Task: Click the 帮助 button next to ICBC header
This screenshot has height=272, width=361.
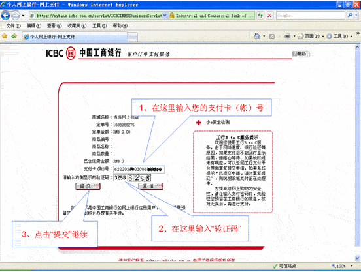Action: click(301, 54)
